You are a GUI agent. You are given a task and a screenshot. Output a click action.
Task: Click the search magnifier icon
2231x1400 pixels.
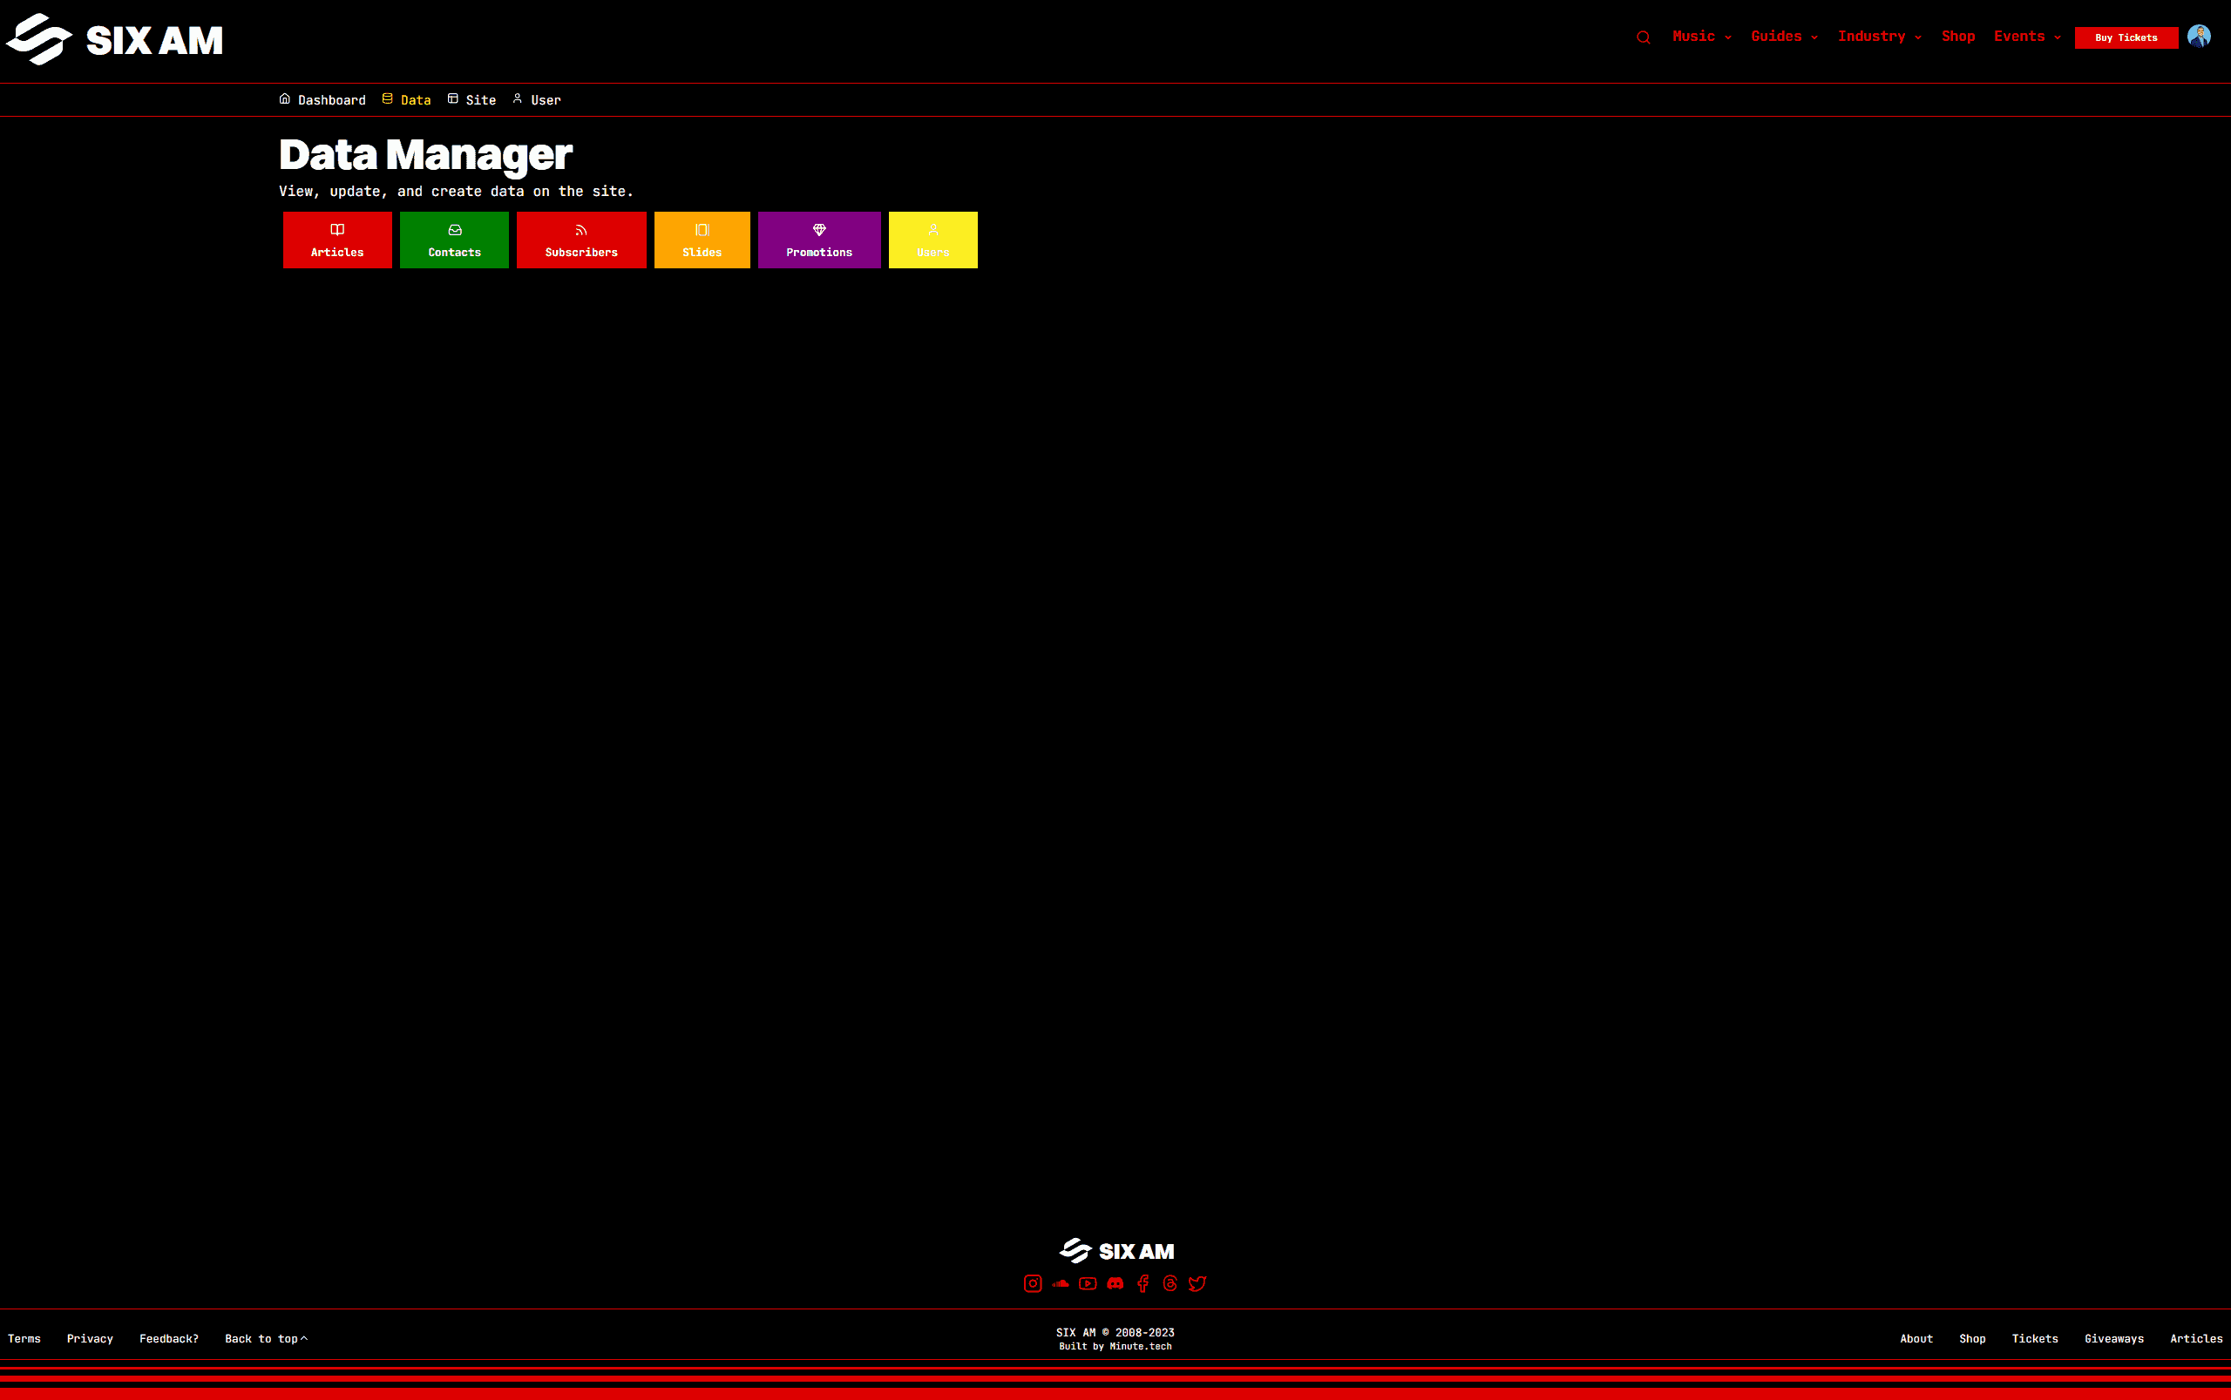[1643, 38]
